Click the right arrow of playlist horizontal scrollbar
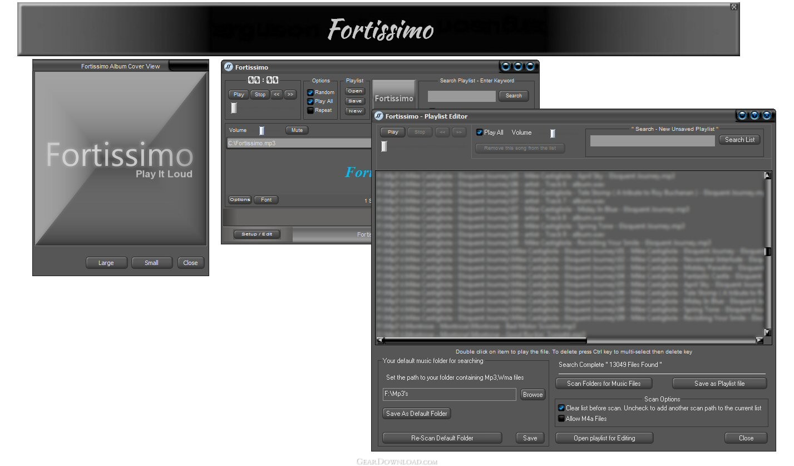The image size is (794, 466). pyautogui.click(x=759, y=340)
